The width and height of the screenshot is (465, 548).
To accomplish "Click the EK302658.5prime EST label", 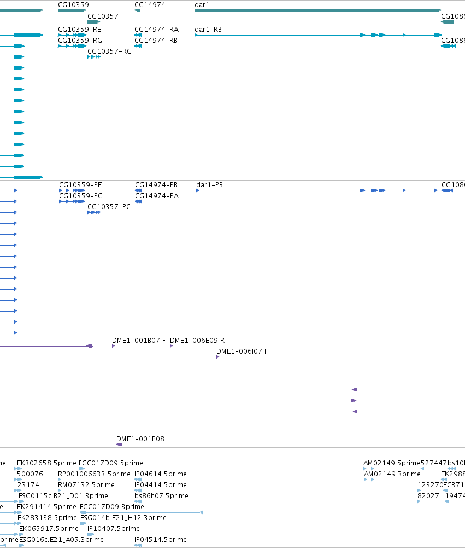I will click(x=46, y=463).
